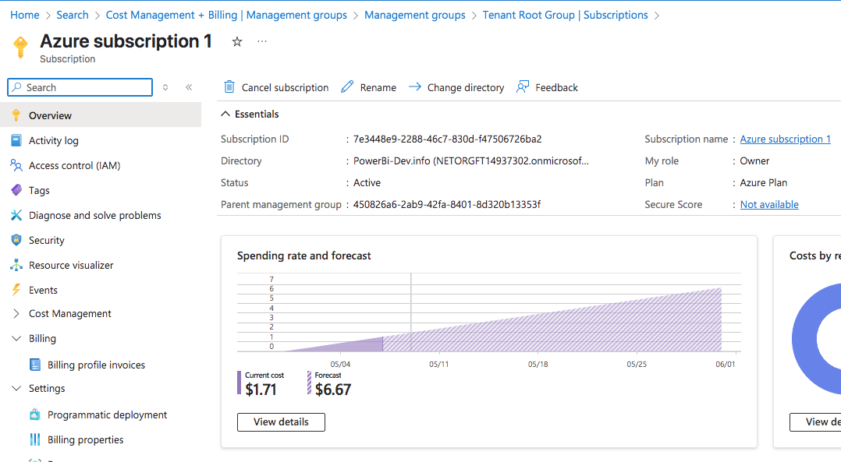Viewport: 841px width, 462px height.
Task: Open Tenant Root Group Subscriptions breadcrumb
Action: 566,15
